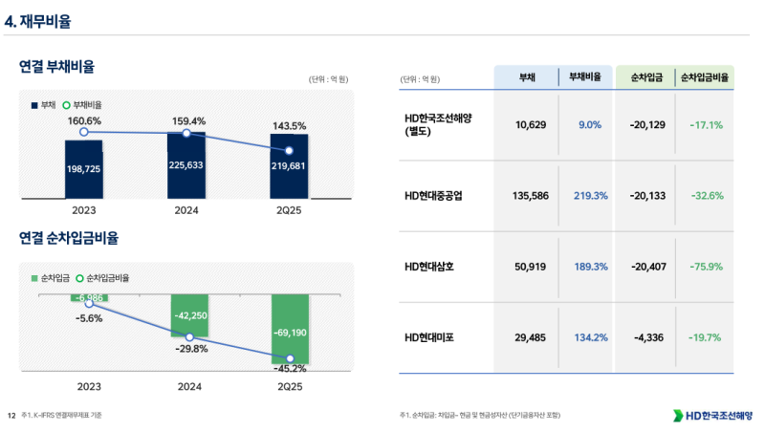Screen dimensions: 765x432
Task: Click the HD한국조선해양 (별도) -17.1% value
Action: pos(705,125)
